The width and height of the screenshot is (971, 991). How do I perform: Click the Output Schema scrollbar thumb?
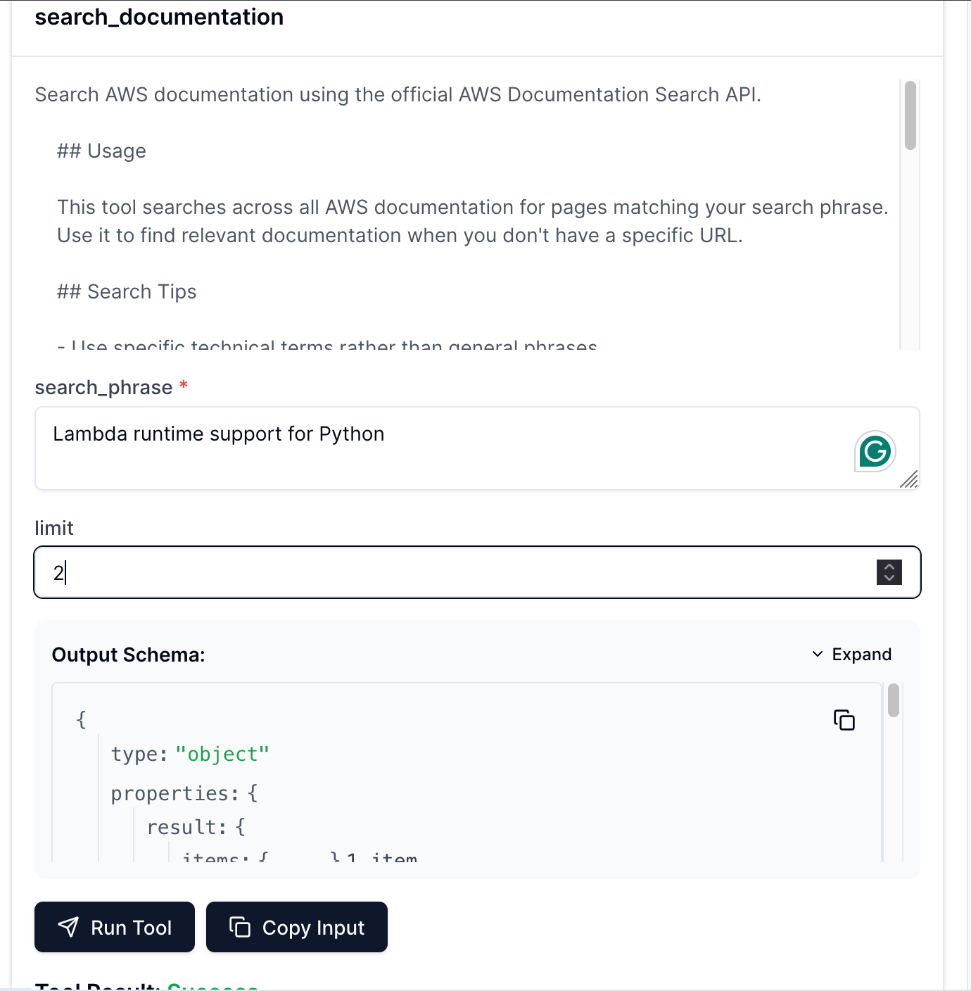point(894,700)
